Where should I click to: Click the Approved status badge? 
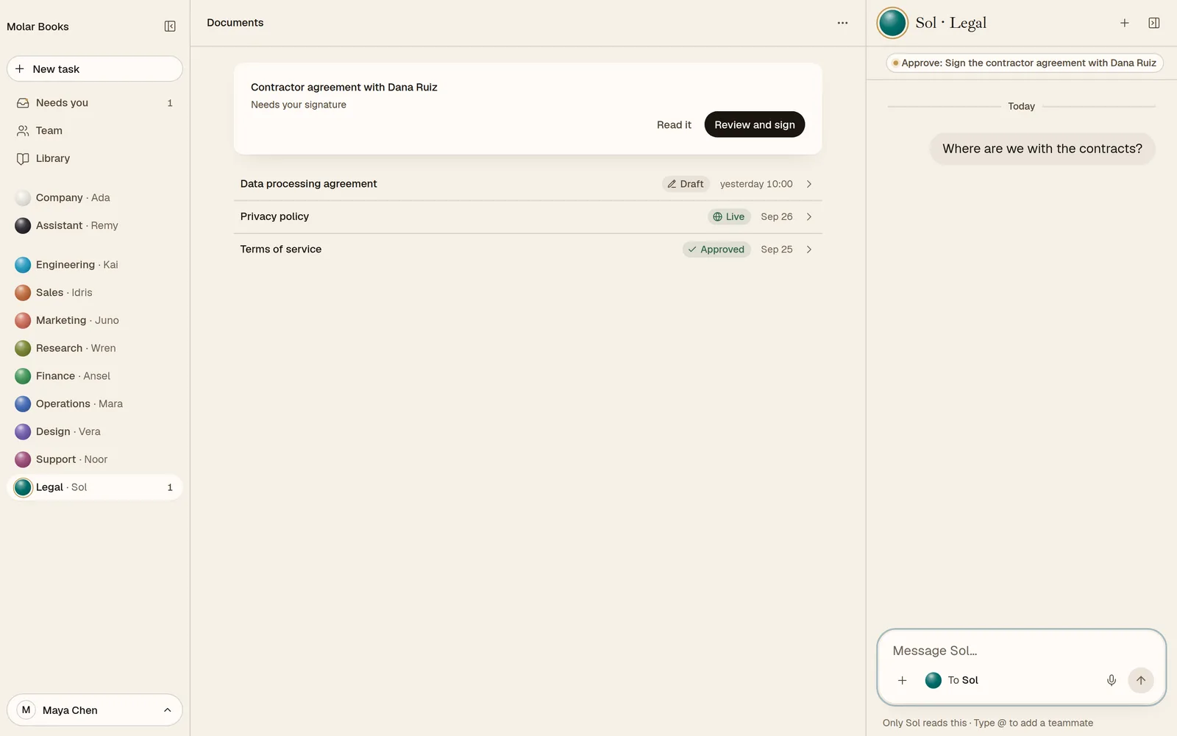[716, 250]
